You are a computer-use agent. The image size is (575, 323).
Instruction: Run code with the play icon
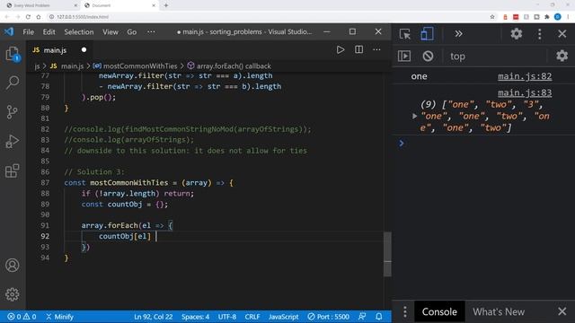341,50
